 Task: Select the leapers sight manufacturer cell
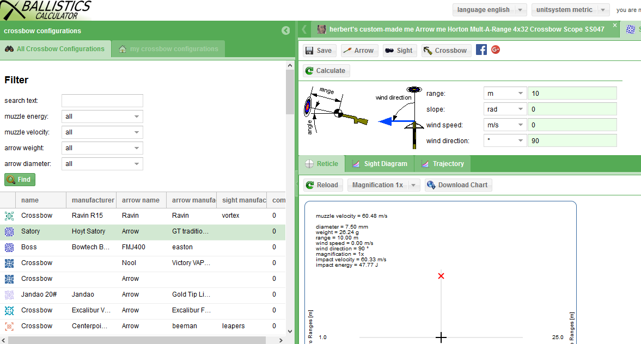point(242,326)
